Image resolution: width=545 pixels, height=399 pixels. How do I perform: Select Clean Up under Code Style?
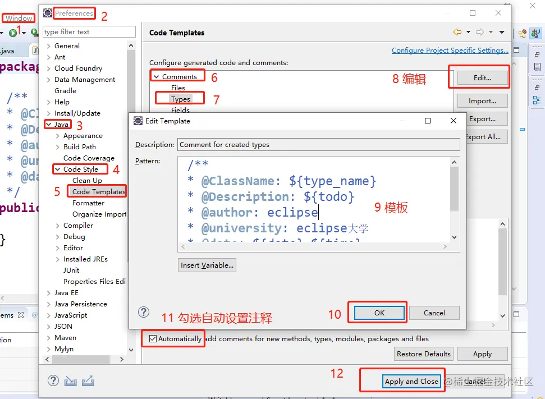87,181
